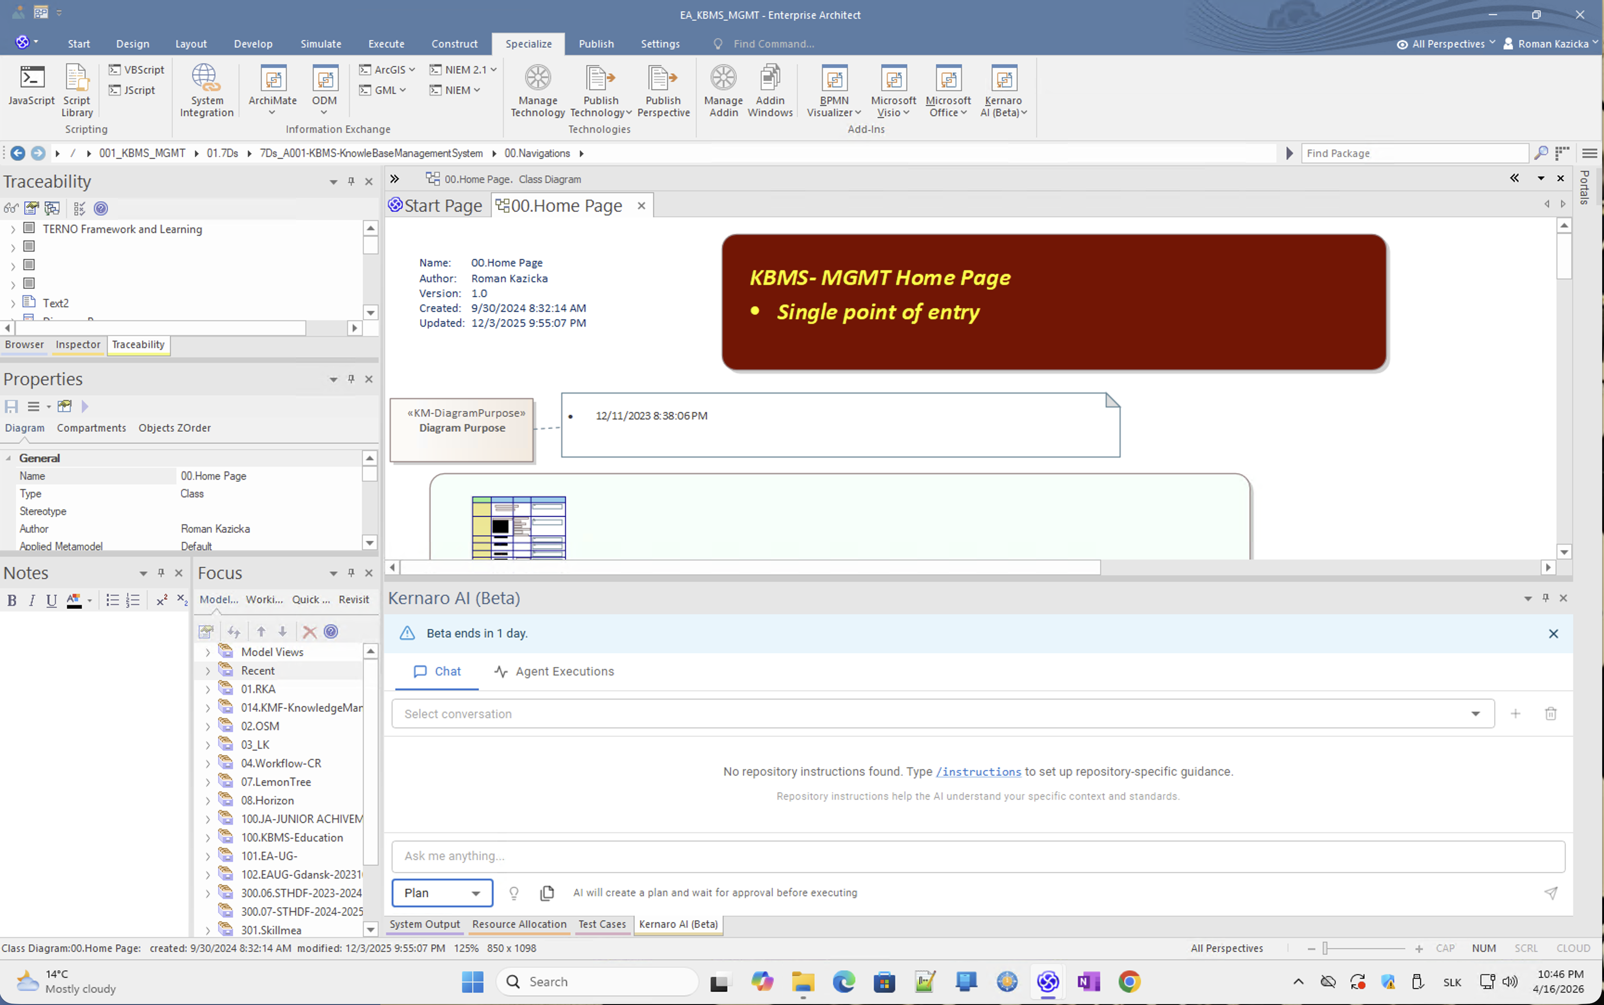
Task: Click the send arrow in Kernaro chat
Action: 1550,893
